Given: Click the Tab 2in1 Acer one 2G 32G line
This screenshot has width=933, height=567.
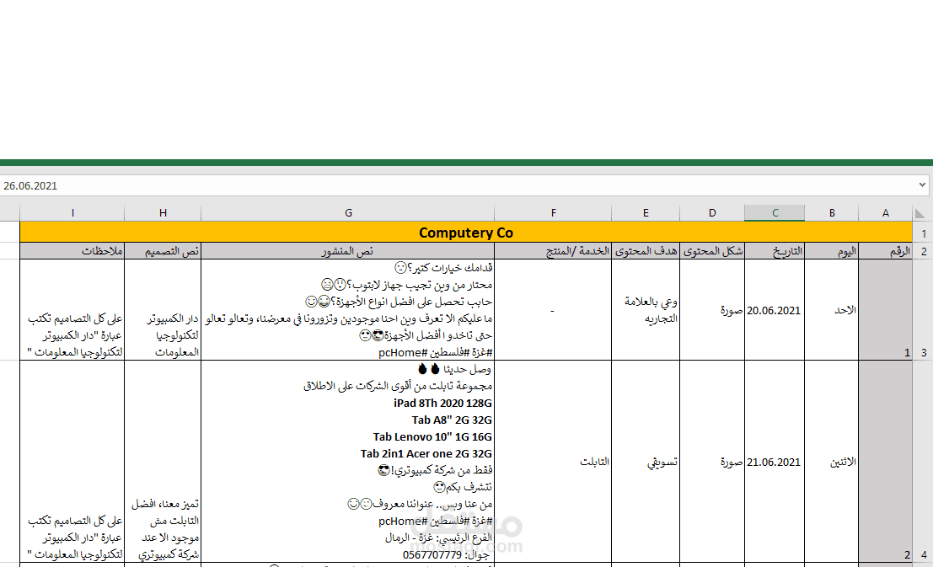Looking at the screenshot, I should point(426,453).
